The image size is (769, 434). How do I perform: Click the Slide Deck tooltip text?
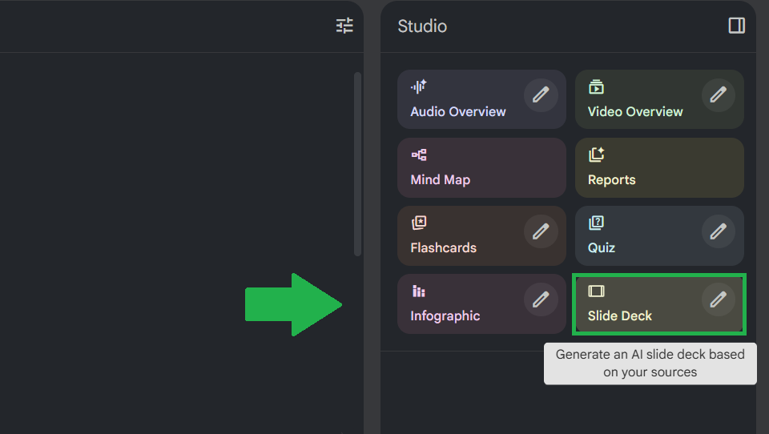click(x=650, y=364)
